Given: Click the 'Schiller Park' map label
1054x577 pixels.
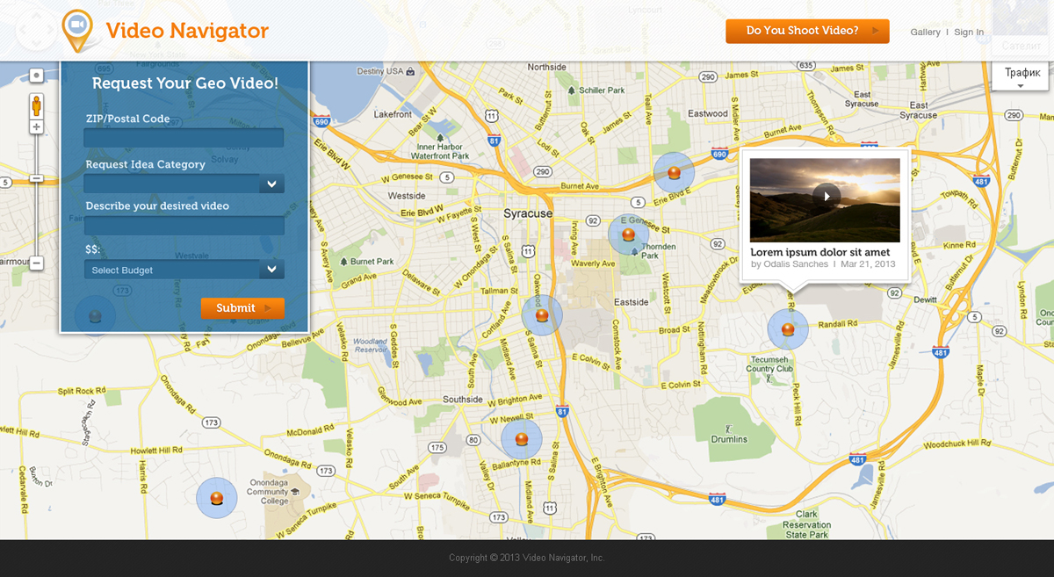Looking at the screenshot, I should point(602,90).
